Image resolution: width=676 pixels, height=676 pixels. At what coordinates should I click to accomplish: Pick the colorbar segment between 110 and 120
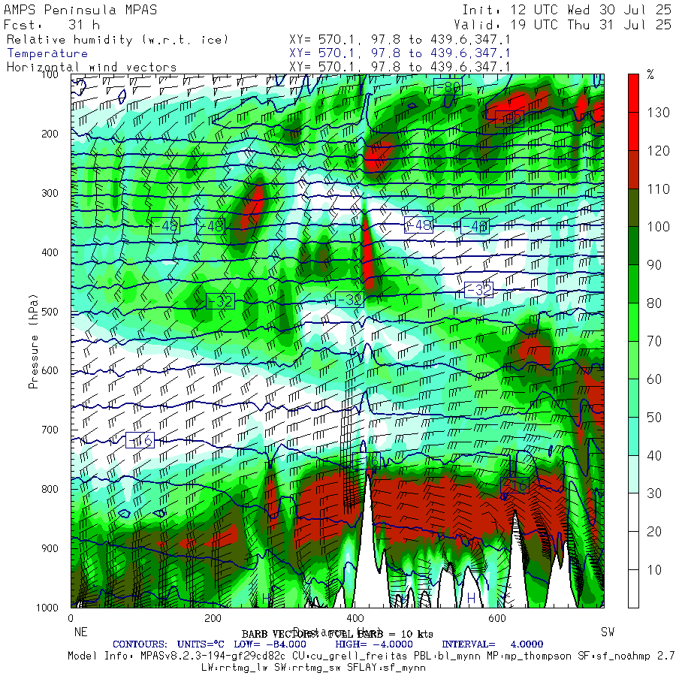tap(633, 170)
